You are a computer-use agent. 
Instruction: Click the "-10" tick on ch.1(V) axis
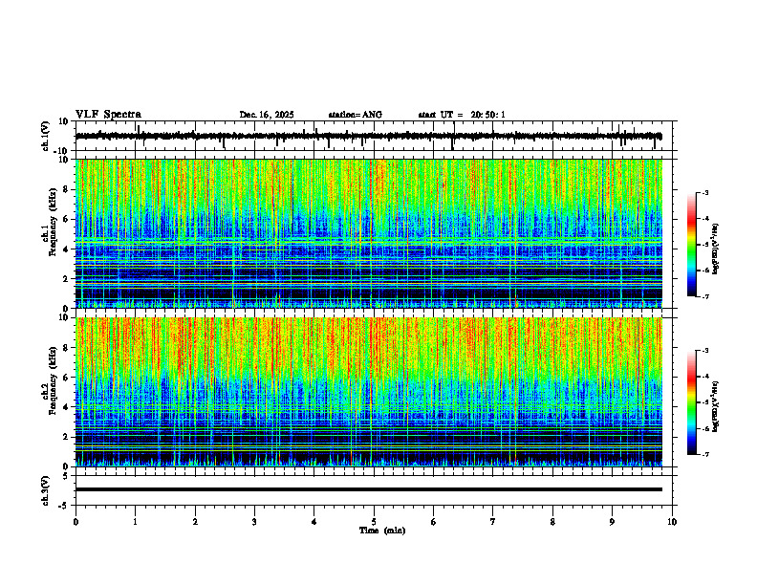[62, 151]
